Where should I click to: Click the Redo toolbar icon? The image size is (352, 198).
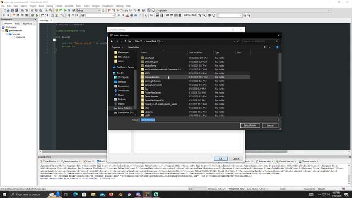click(x=26, y=10)
